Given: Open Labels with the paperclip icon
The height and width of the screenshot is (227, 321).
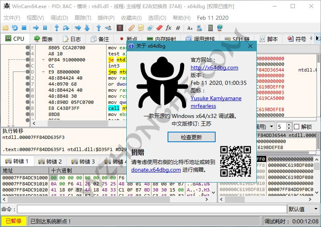Looking at the screenshot, I should [150, 27].
